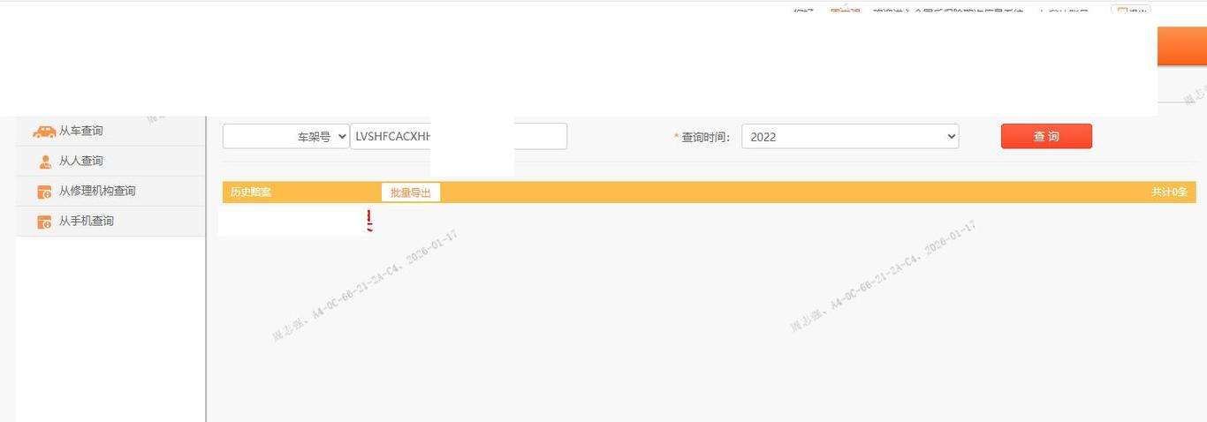Screen dimensions: 1207x422
Task: Click the 批量导出 batch export button
Action: click(411, 192)
